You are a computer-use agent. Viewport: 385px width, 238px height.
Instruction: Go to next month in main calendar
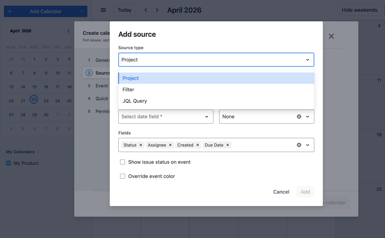click(x=157, y=10)
